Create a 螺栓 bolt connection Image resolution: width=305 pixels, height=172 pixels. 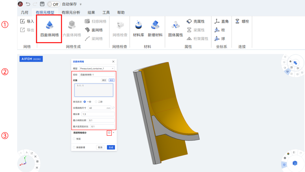(x=242, y=21)
